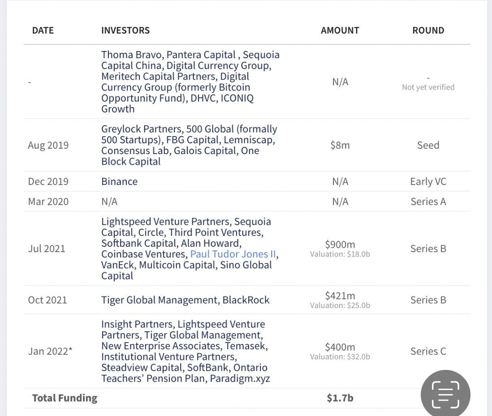The height and width of the screenshot is (416, 492).
Task: Click the $421m amount cell
Action: click(340, 296)
